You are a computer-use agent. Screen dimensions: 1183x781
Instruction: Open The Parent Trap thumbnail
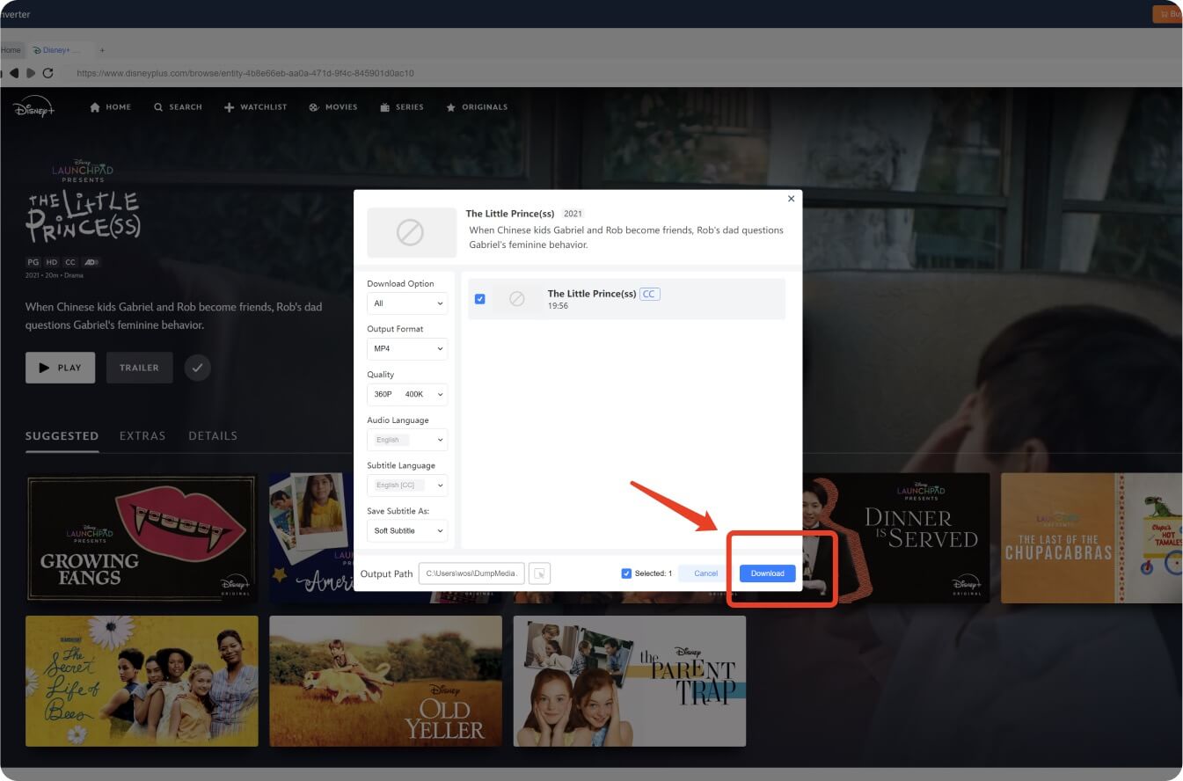[x=630, y=681]
